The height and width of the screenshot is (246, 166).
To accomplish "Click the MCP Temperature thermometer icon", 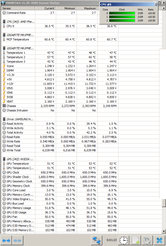I will tap(4, 39).
